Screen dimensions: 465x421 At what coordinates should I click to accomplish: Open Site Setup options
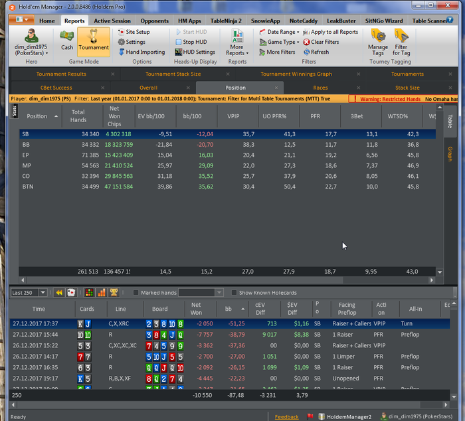(134, 32)
